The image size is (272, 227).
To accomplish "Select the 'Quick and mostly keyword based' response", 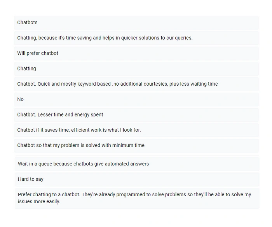I will tap(136, 84).
